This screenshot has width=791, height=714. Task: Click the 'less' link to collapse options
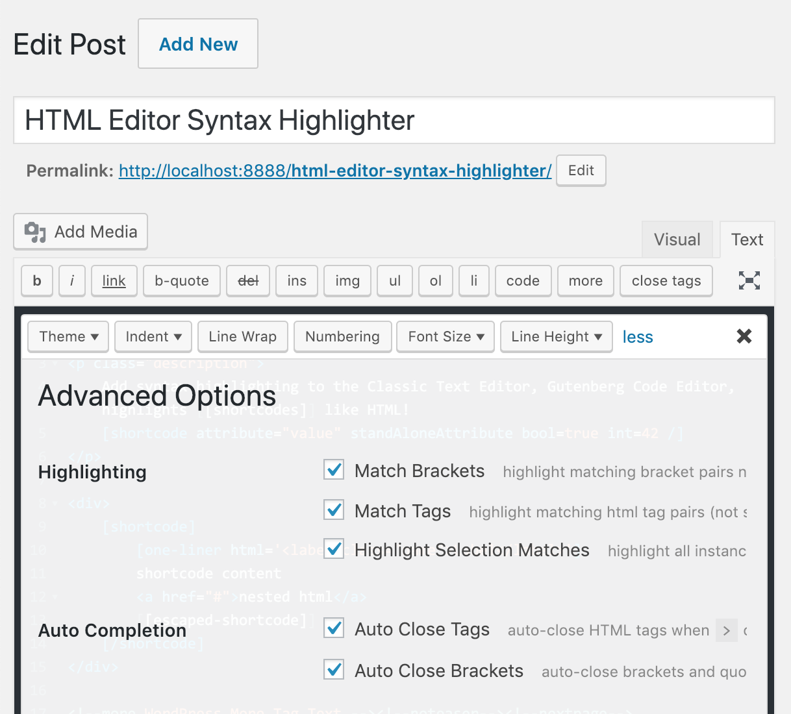pyautogui.click(x=637, y=337)
